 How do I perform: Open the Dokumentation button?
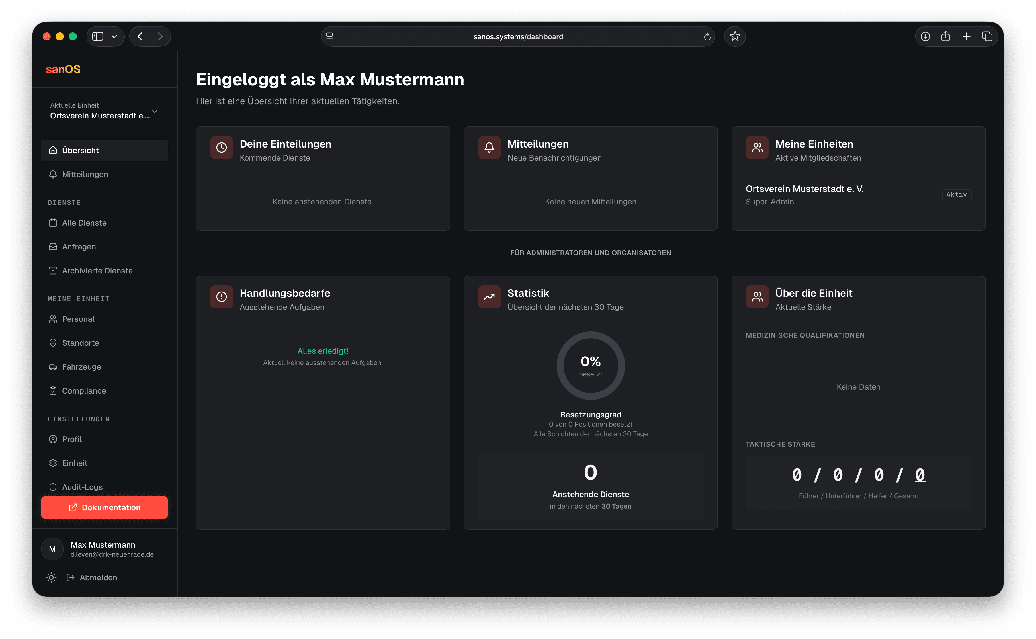pyautogui.click(x=104, y=507)
